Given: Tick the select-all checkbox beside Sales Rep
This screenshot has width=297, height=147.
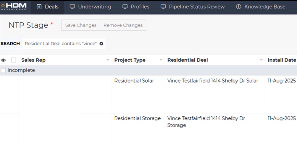Looking at the screenshot, I should pos(14,60).
